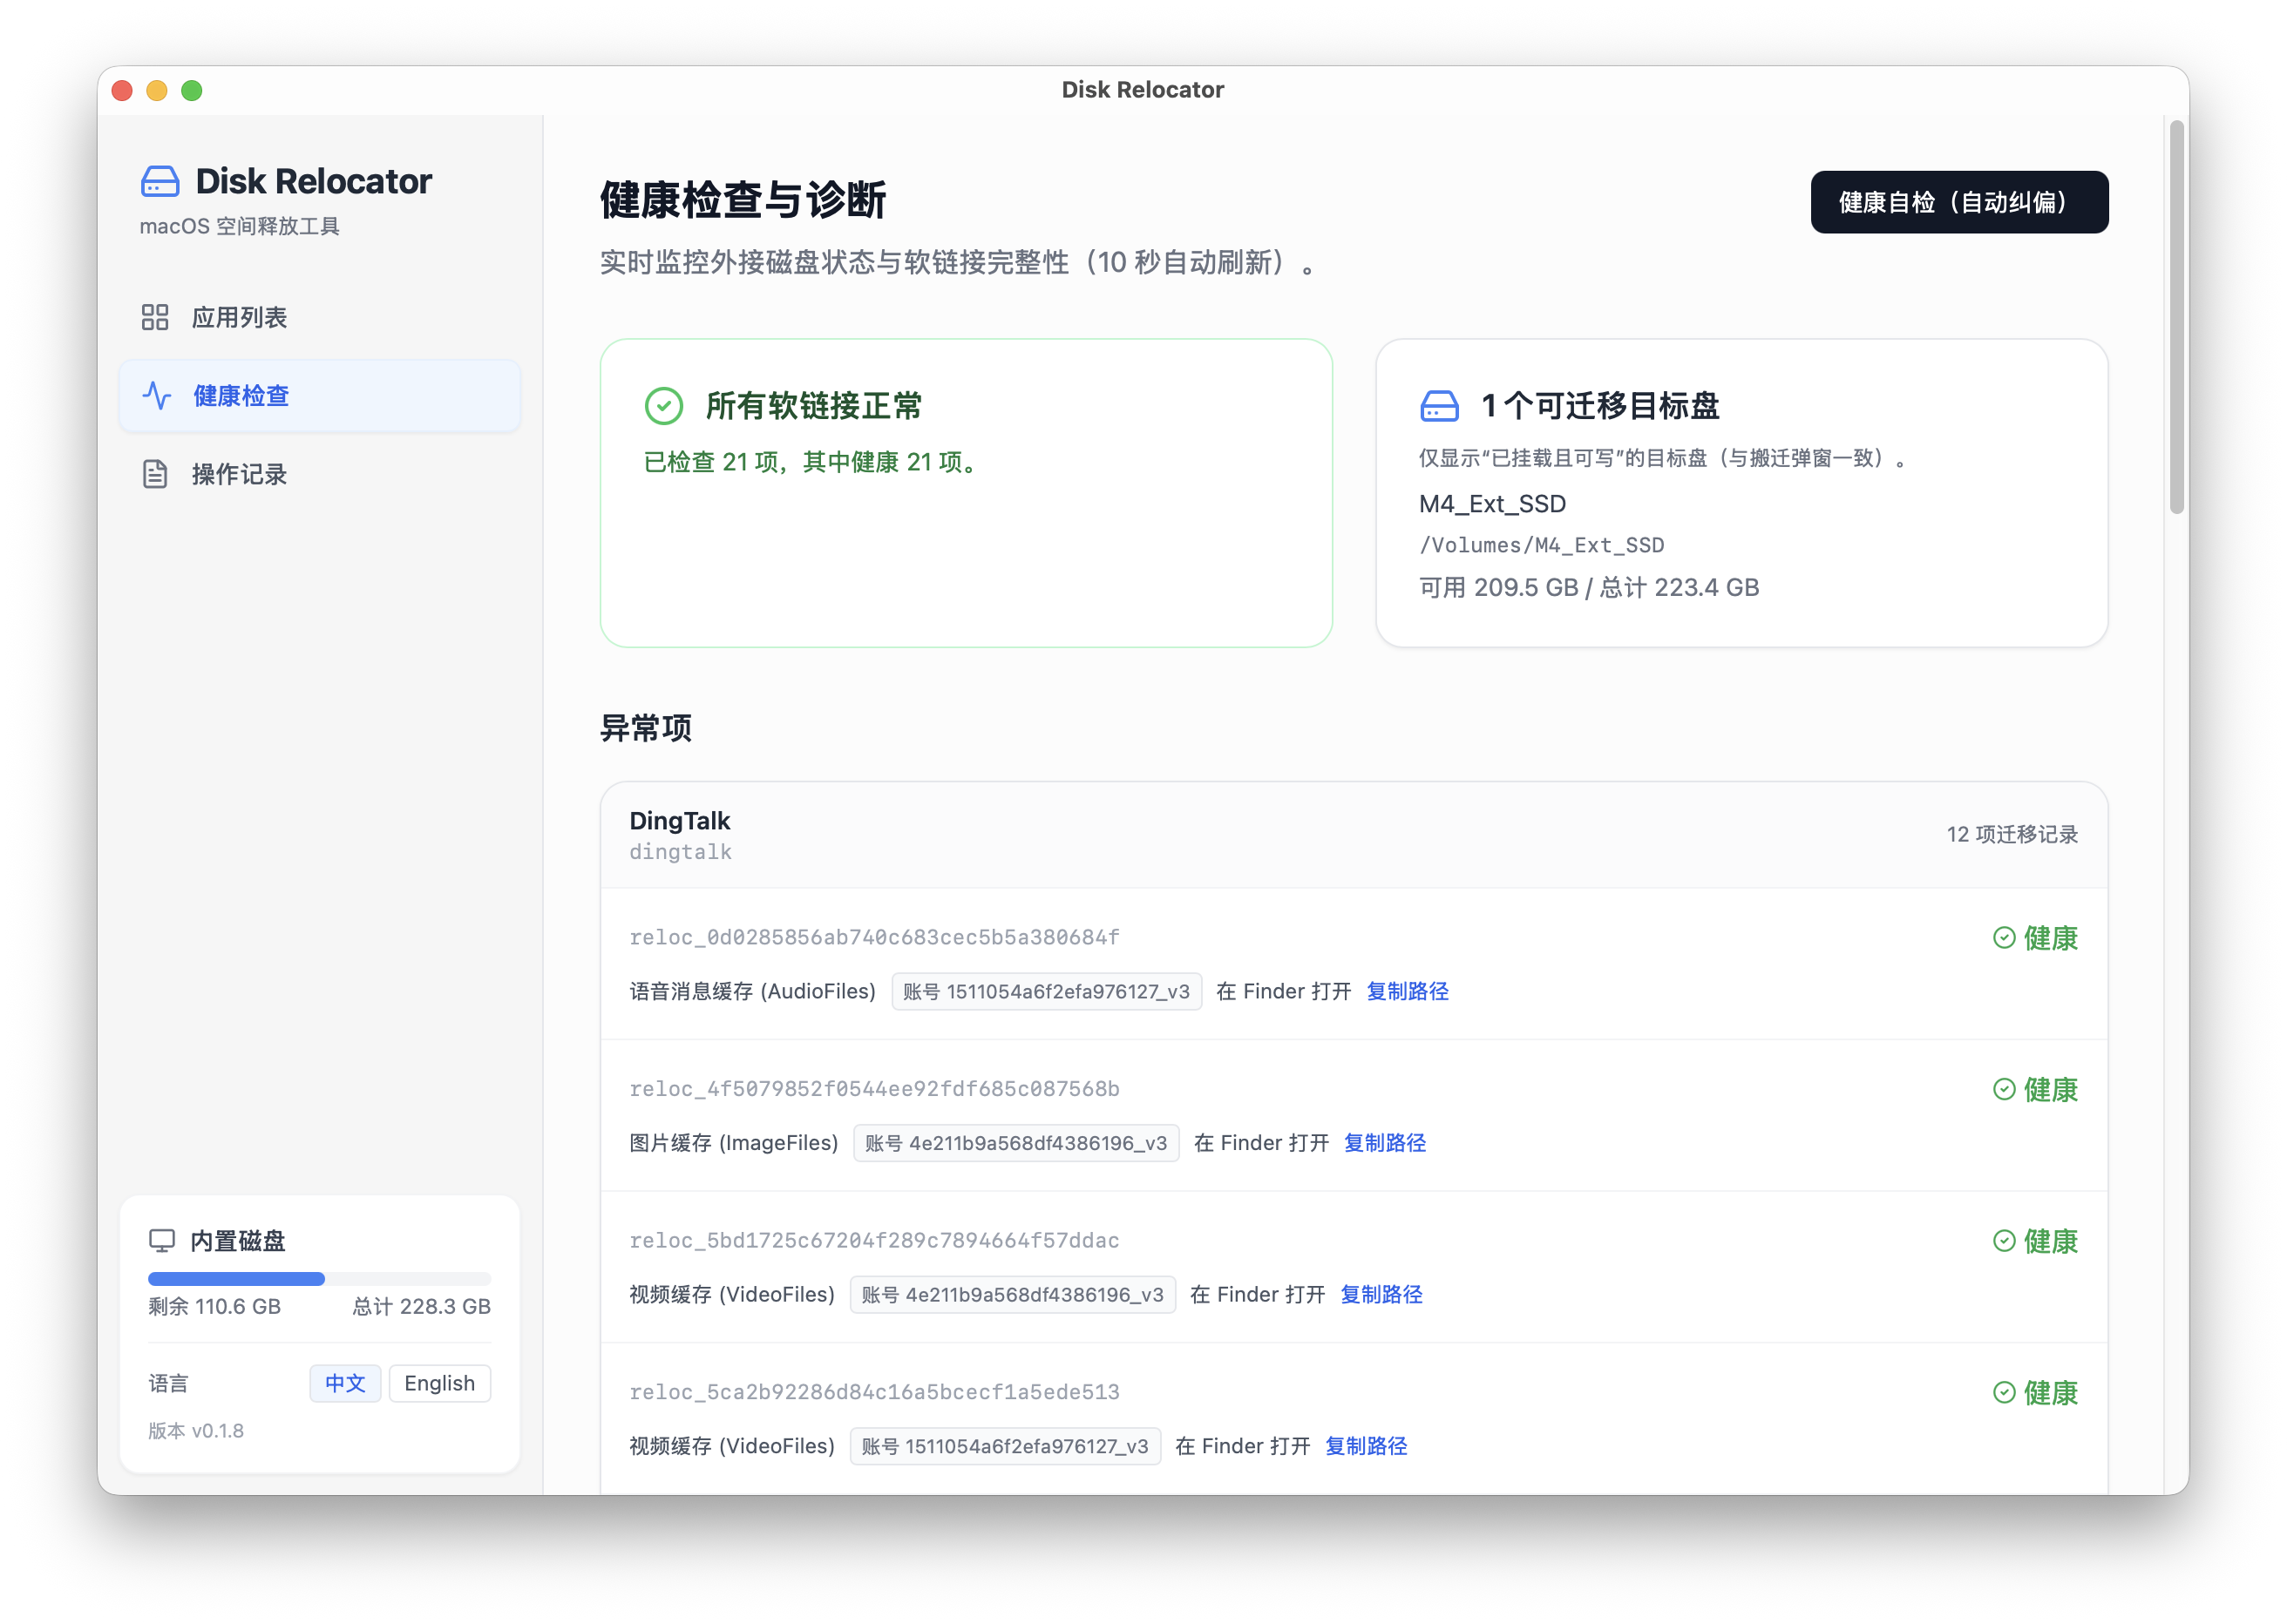Screen dimensions: 2287x1624
Task: Click the account chip 1511054a6f2efa976127_v3
Action: click(x=1047, y=991)
